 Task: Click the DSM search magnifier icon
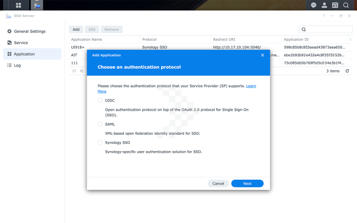click(x=346, y=5)
